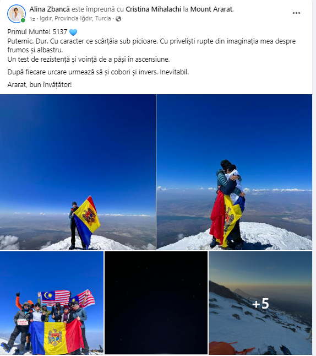Open the post options three-dots menu
Image resolution: width=316 pixels, height=356 pixels.
point(296,13)
